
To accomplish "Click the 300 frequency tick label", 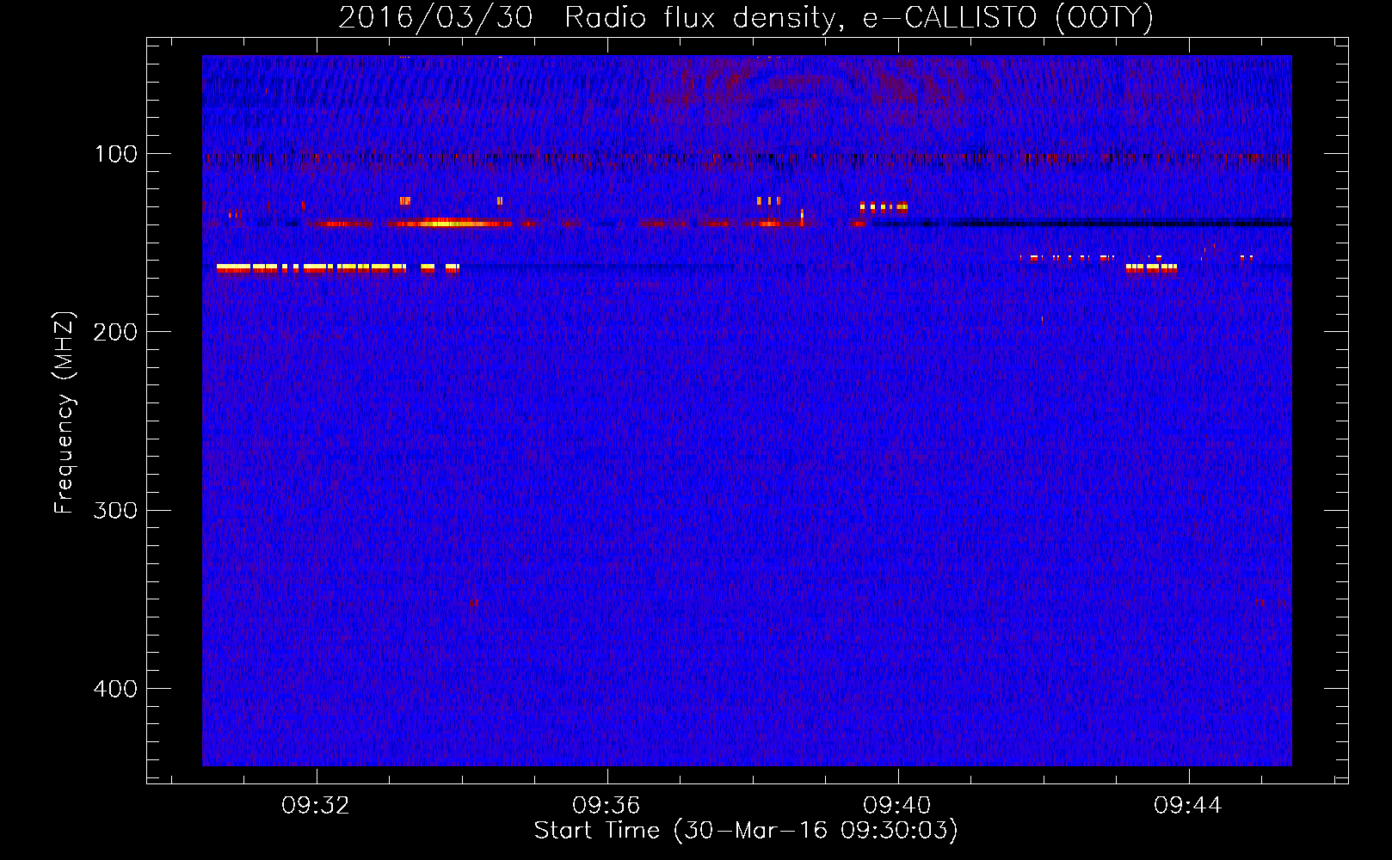I will [115, 510].
